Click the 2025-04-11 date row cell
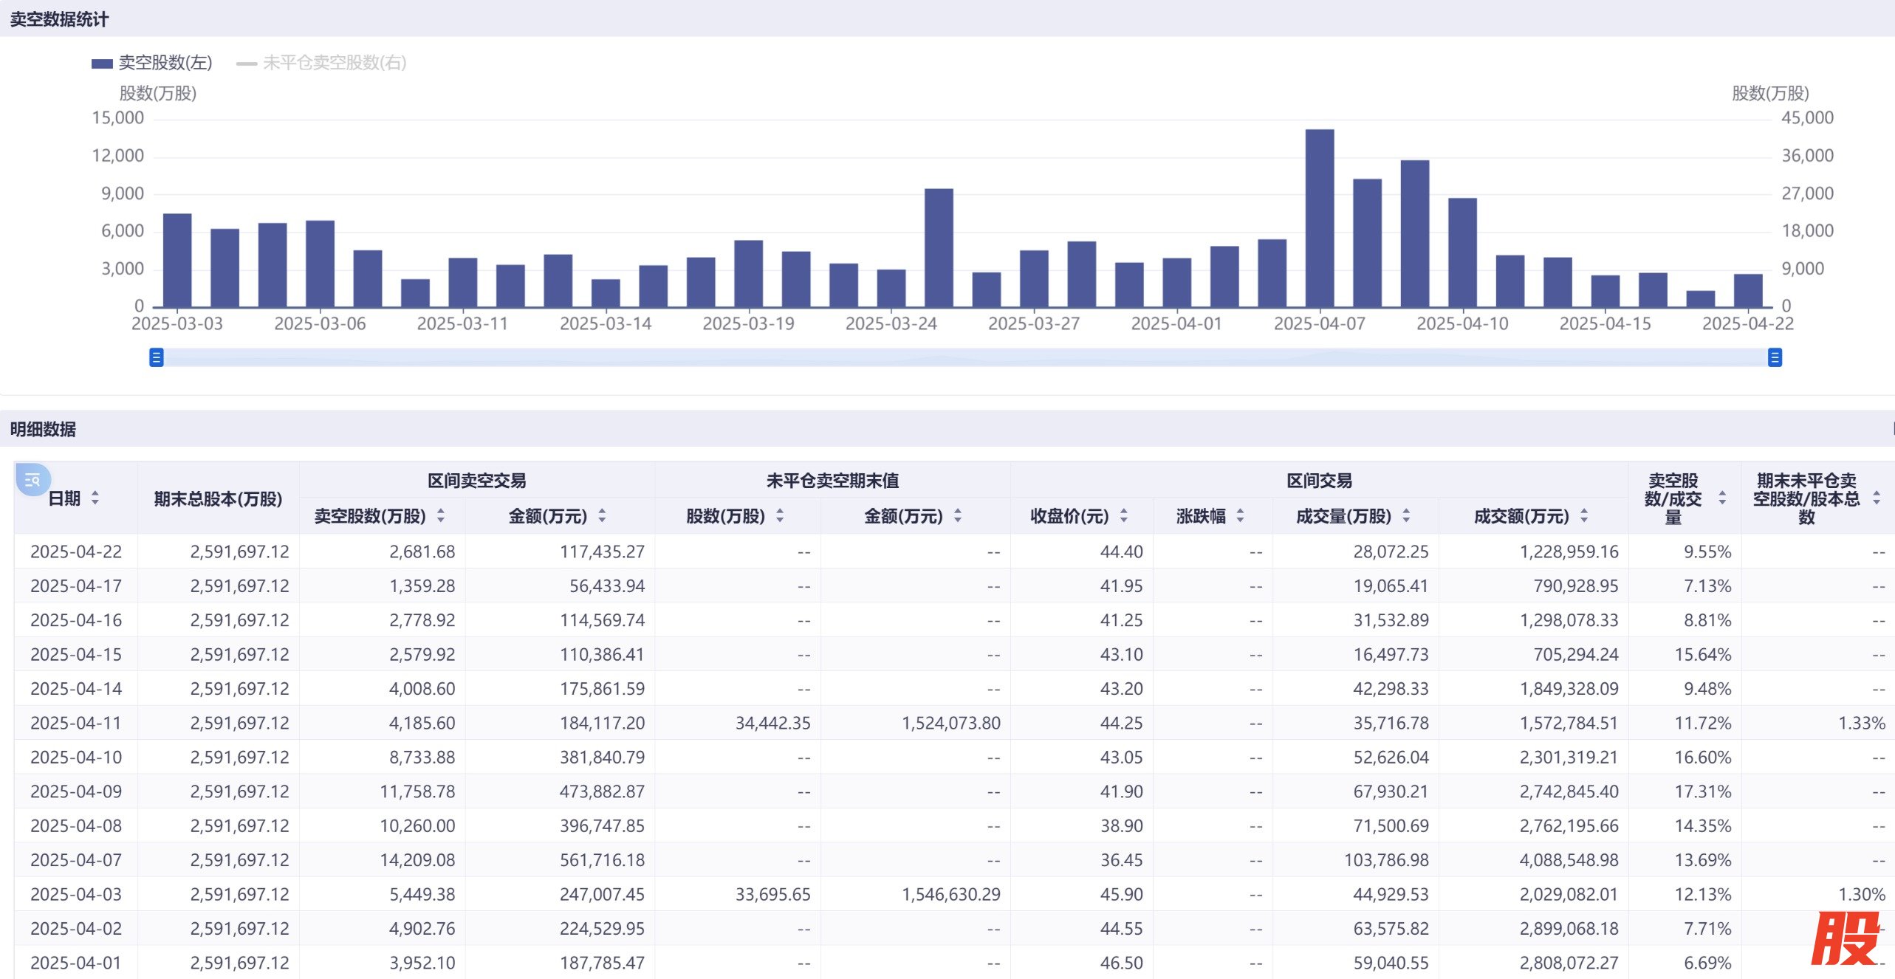Screen dimensions: 1895x979 tap(76, 723)
